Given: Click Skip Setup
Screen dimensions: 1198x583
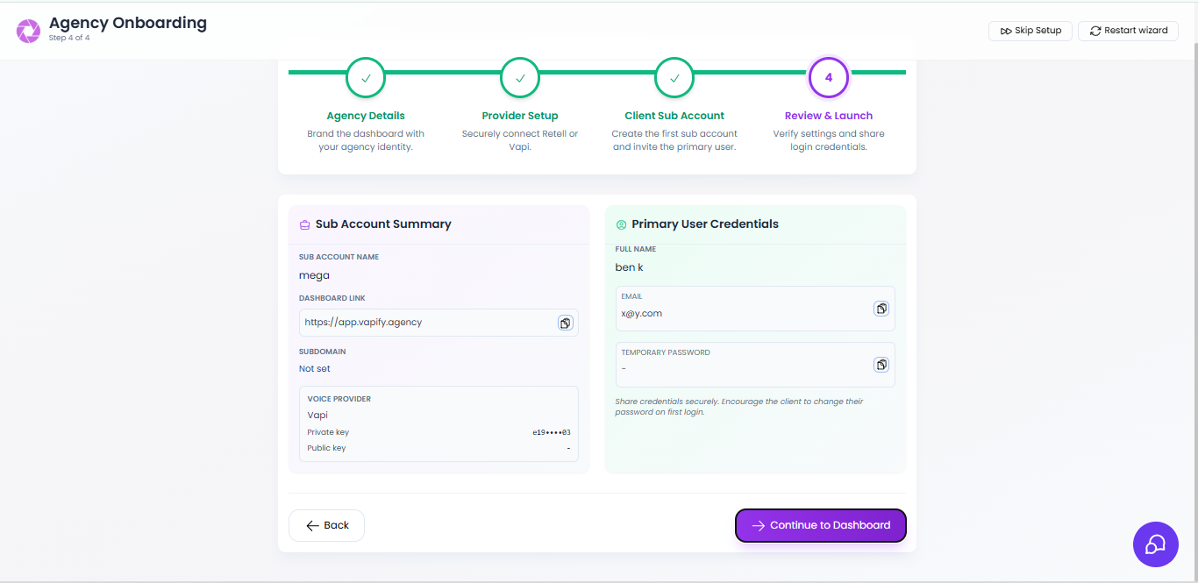Looking at the screenshot, I should click(1030, 31).
